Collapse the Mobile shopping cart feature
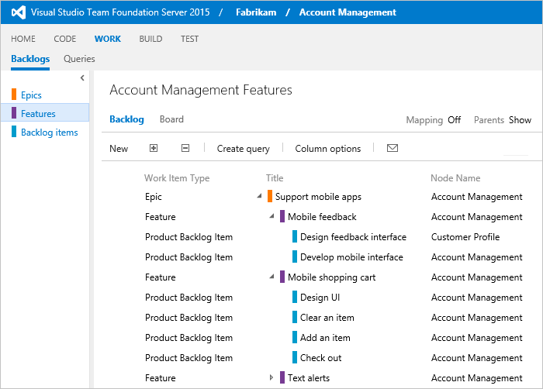Viewport: 543px width, 389px height. click(271, 277)
